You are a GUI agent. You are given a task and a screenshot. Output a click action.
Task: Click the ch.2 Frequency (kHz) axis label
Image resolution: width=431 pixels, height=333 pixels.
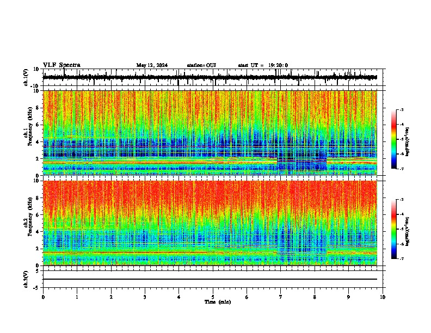[x=29, y=217]
